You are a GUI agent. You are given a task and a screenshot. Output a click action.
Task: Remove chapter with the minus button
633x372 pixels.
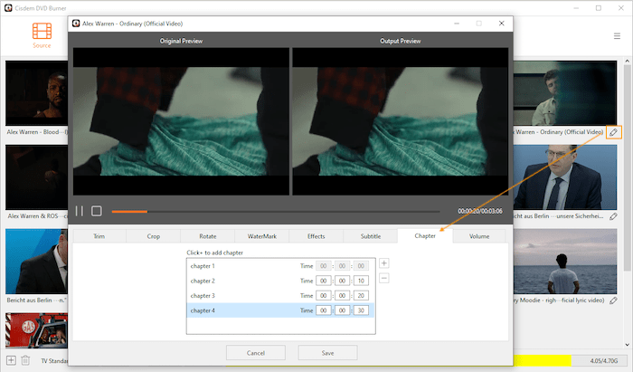(x=384, y=278)
